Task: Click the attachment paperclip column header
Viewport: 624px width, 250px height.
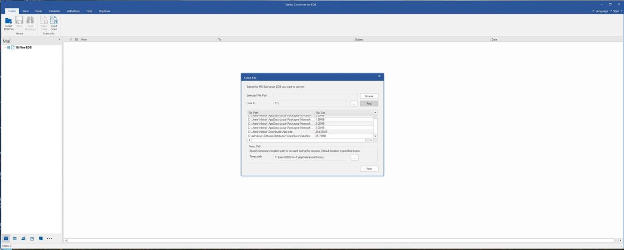Action: (71, 39)
